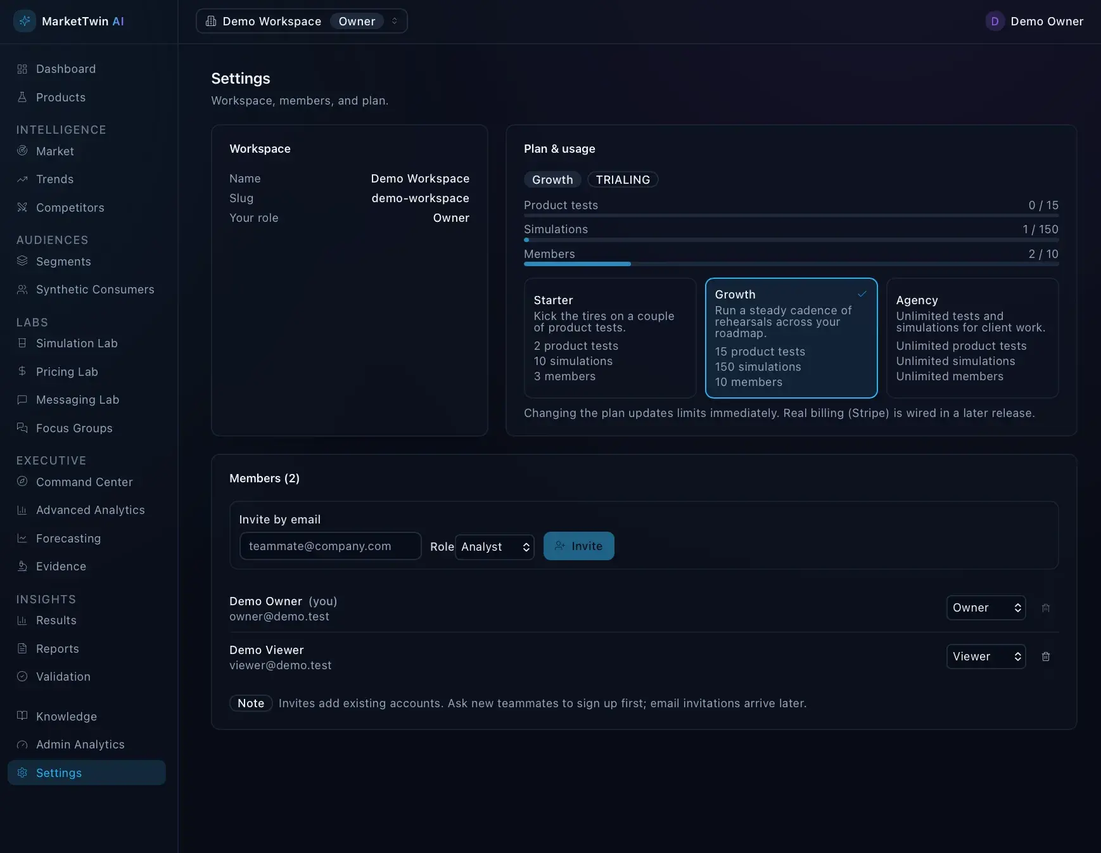Screen dimensions: 1101x853
Task: Click the Demo Owner user name
Action: (1047, 21)
